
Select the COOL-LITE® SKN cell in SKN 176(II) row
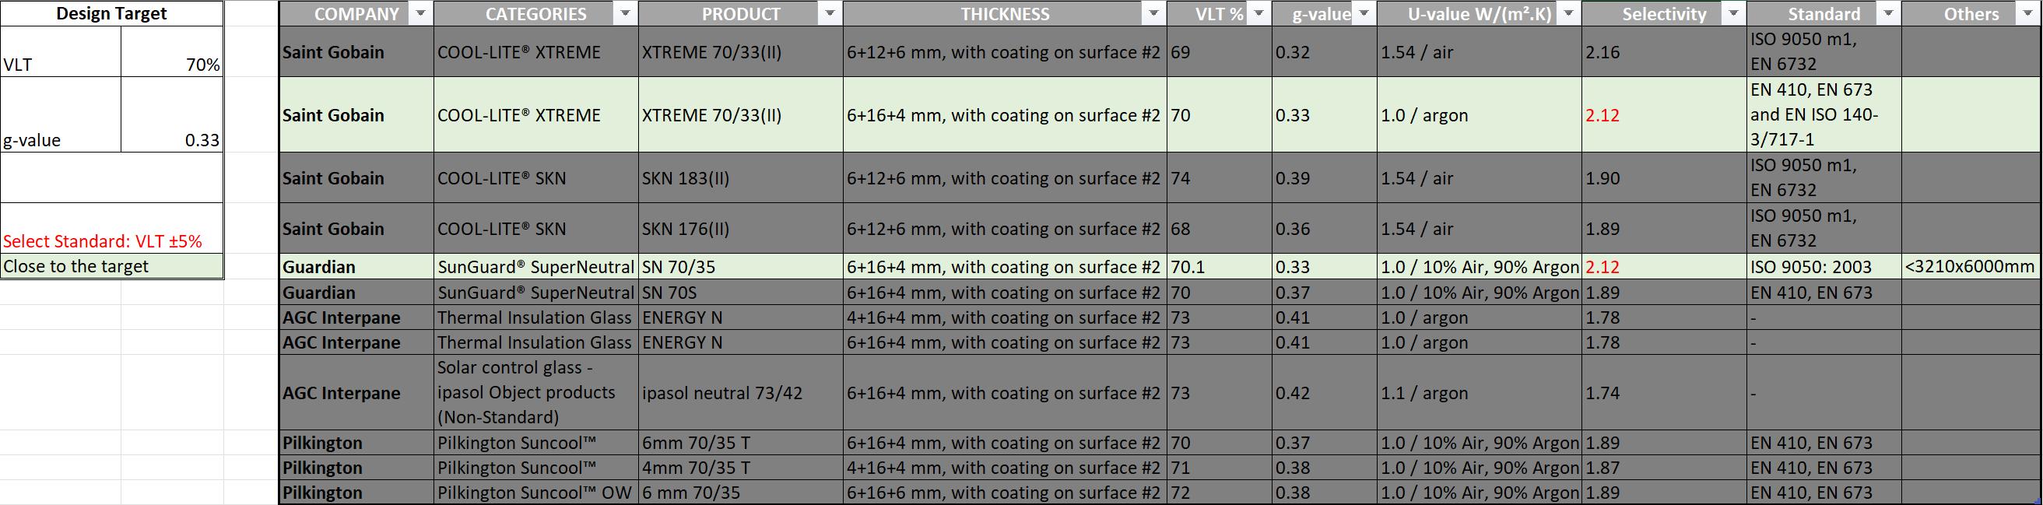(536, 228)
